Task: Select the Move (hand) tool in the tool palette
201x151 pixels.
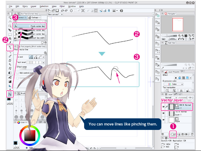Action: coord(10,22)
